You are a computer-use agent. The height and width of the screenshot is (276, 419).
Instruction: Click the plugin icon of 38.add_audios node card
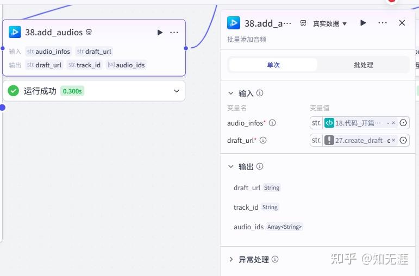pyautogui.click(x=15, y=32)
